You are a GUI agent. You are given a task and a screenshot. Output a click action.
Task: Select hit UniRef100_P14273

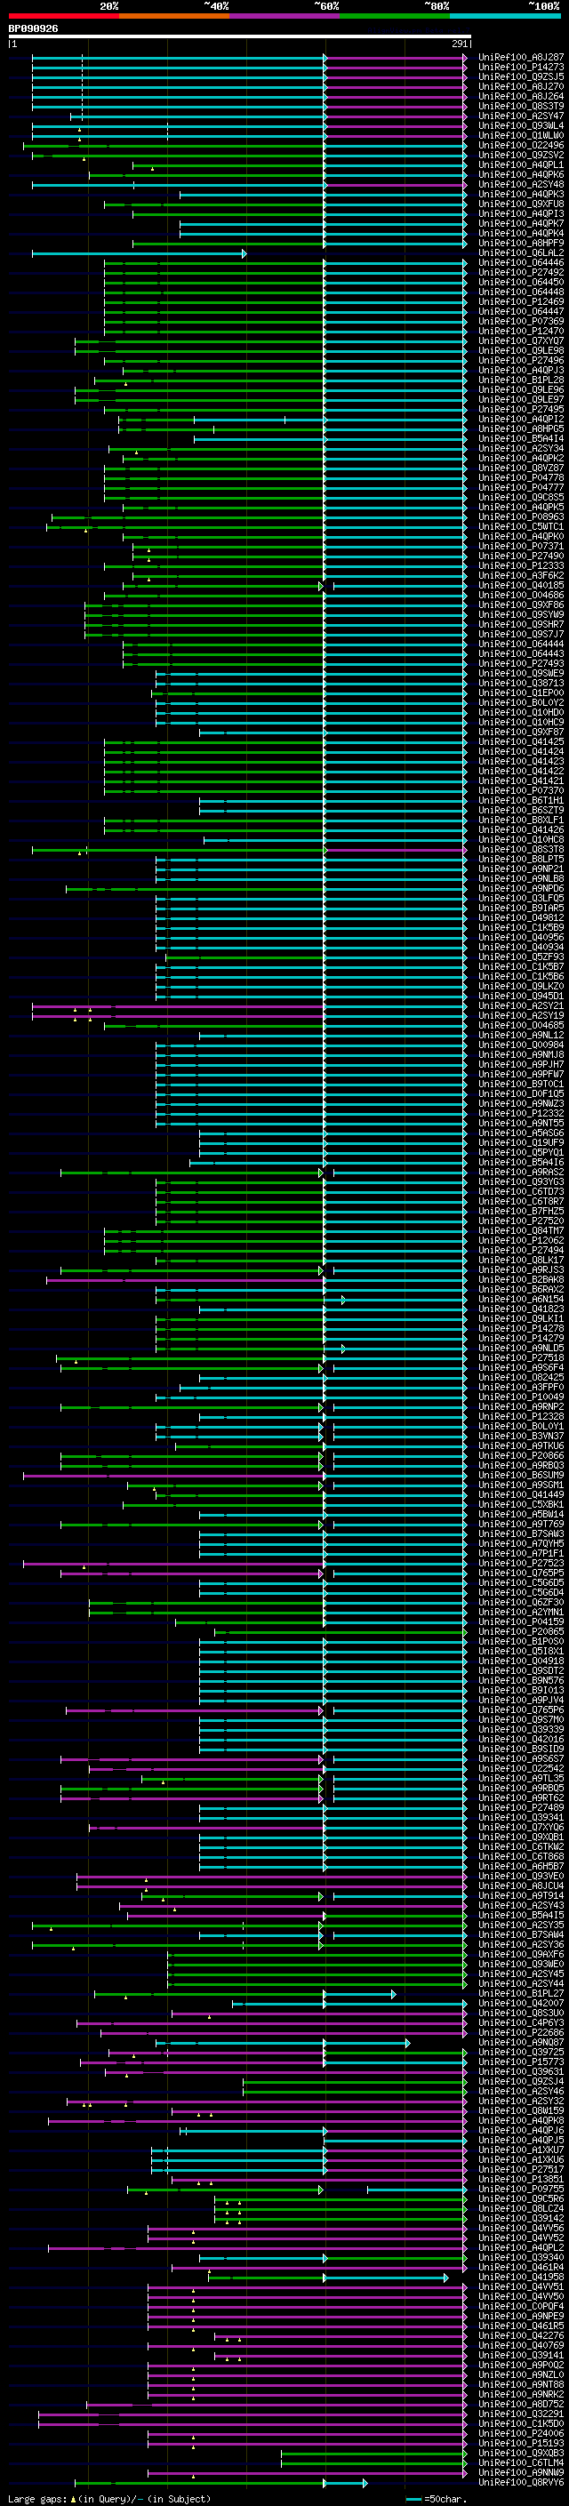(521, 68)
